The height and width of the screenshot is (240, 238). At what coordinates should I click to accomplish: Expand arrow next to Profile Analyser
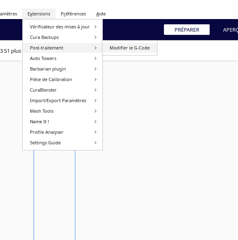coord(96,132)
